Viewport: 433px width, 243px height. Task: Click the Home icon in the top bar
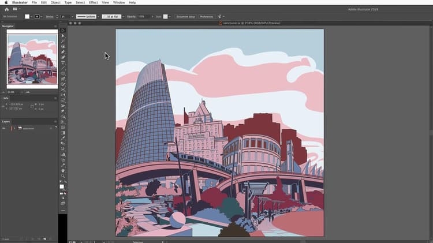click(6, 9)
